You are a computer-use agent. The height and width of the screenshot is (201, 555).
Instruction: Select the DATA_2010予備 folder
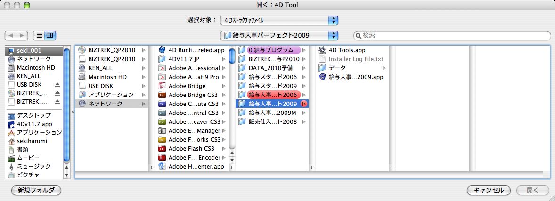click(x=270, y=68)
